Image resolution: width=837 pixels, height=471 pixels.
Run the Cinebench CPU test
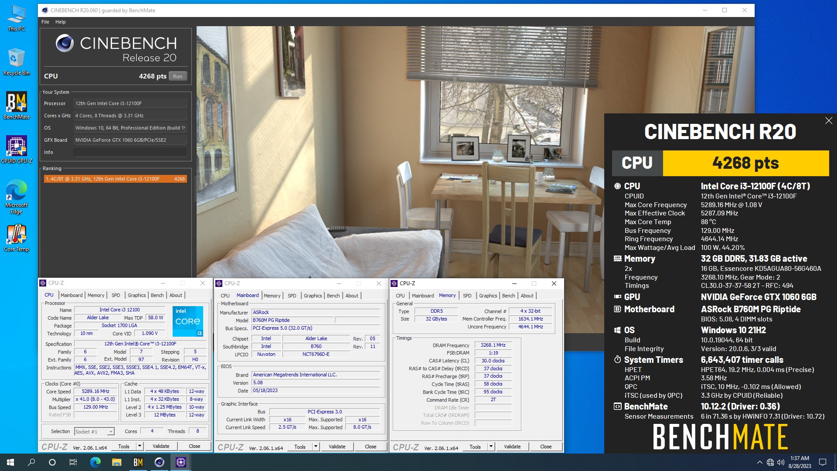tap(177, 76)
